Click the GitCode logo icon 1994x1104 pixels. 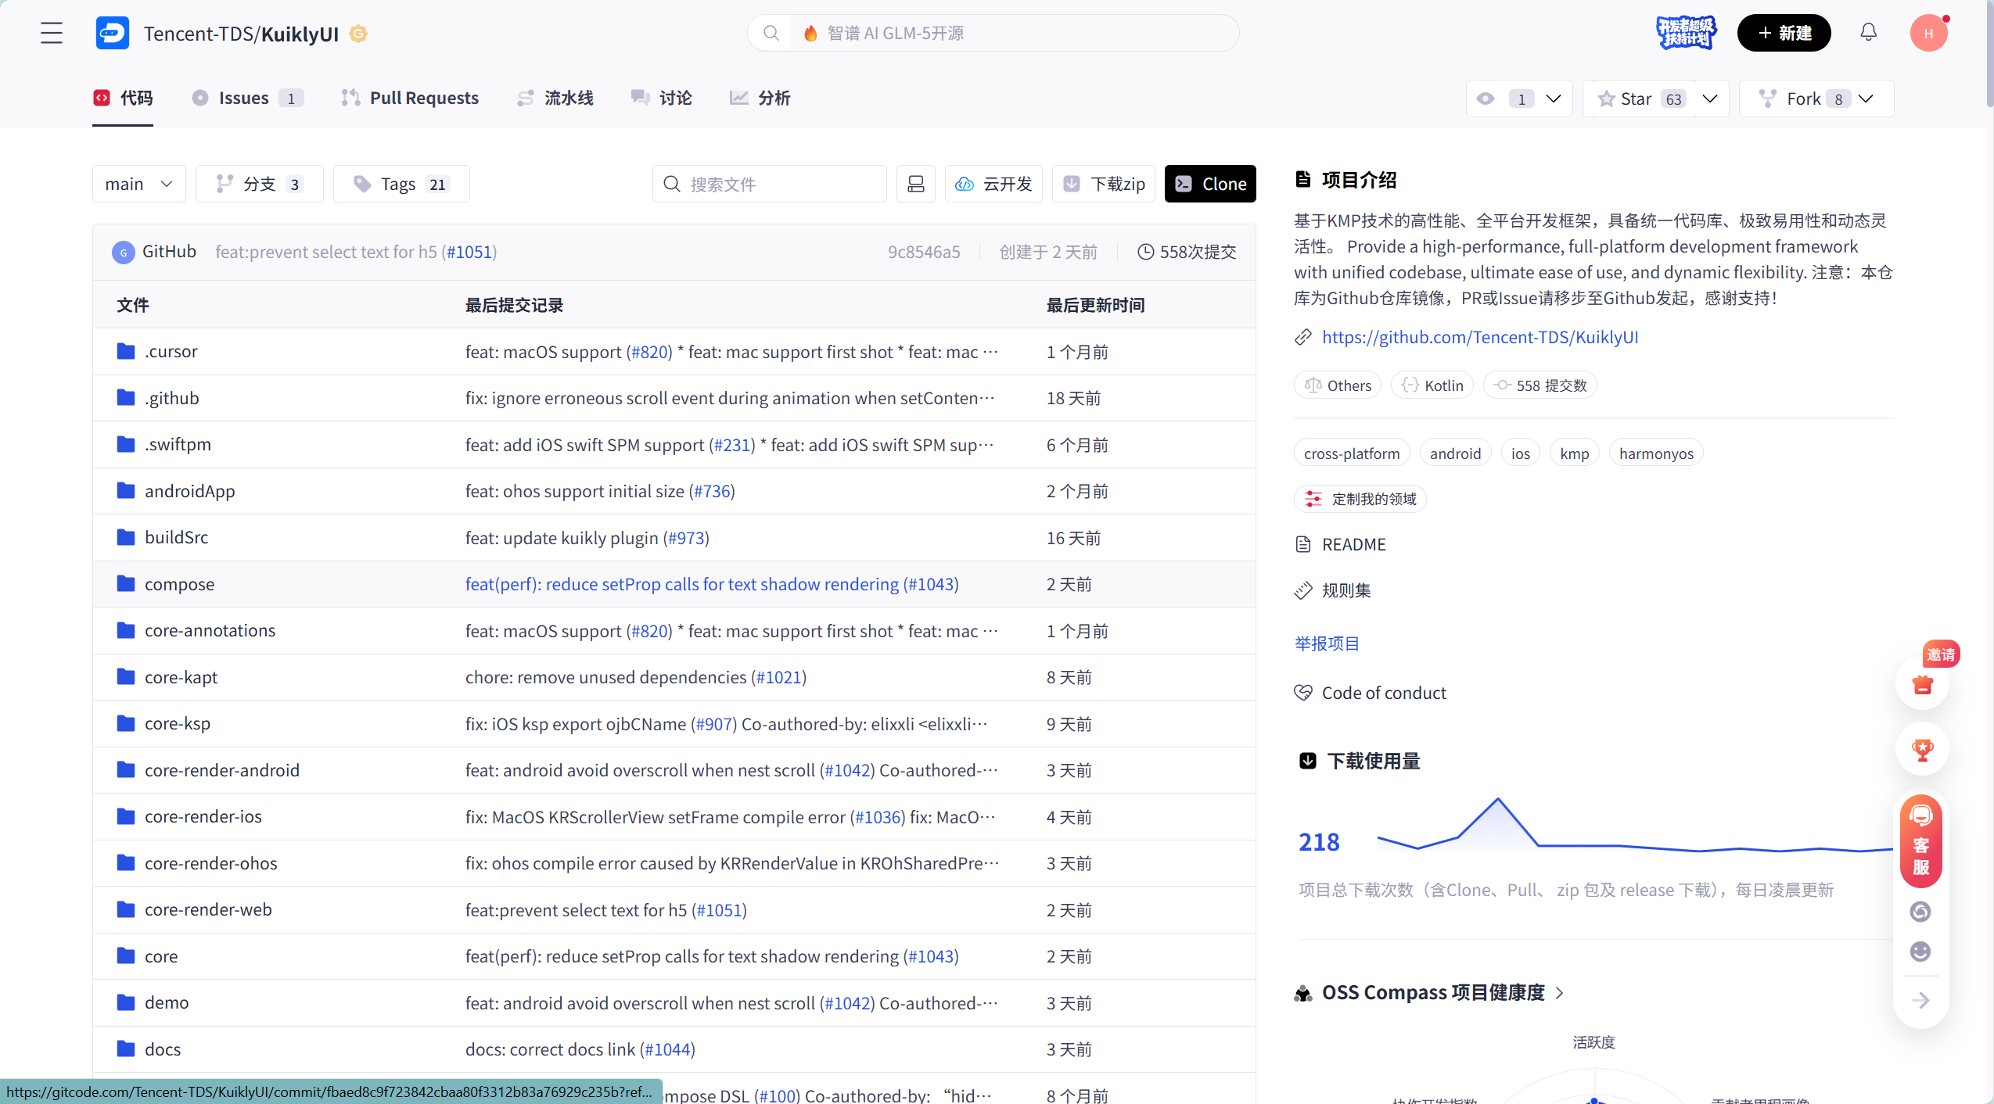pyautogui.click(x=113, y=33)
